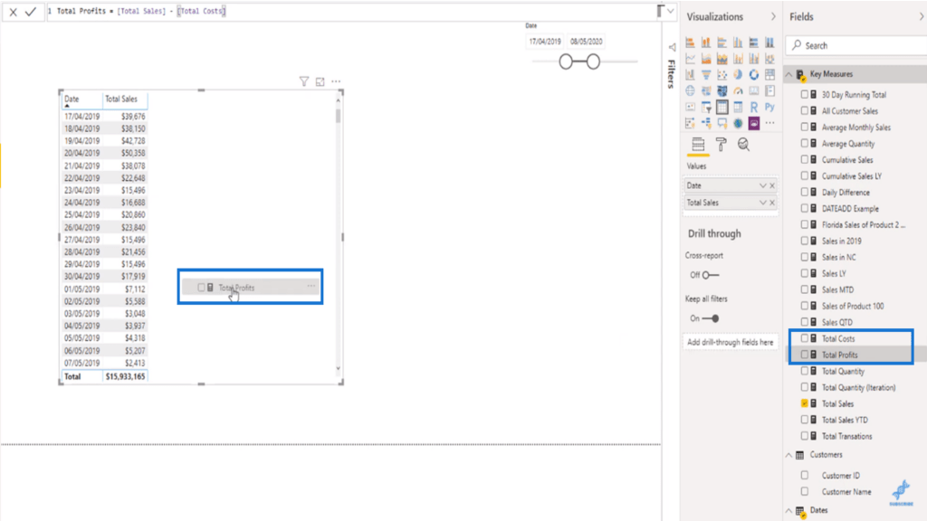Turn on the Cross-report toggle

(x=711, y=275)
